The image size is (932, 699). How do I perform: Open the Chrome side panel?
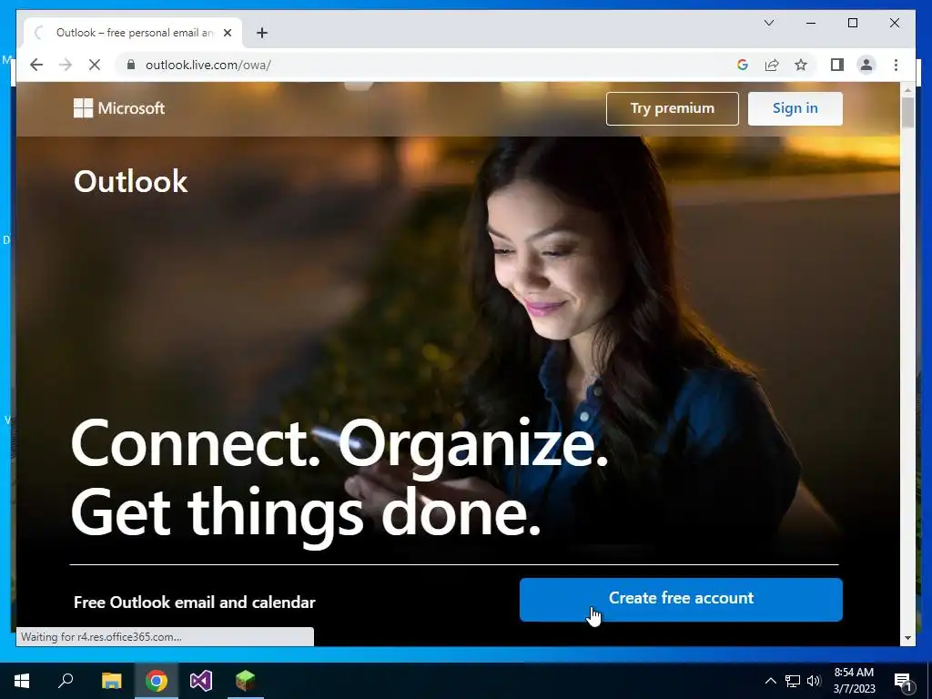tap(837, 65)
